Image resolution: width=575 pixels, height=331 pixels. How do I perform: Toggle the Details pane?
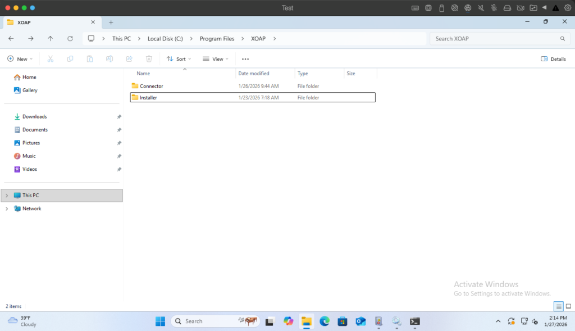point(553,59)
